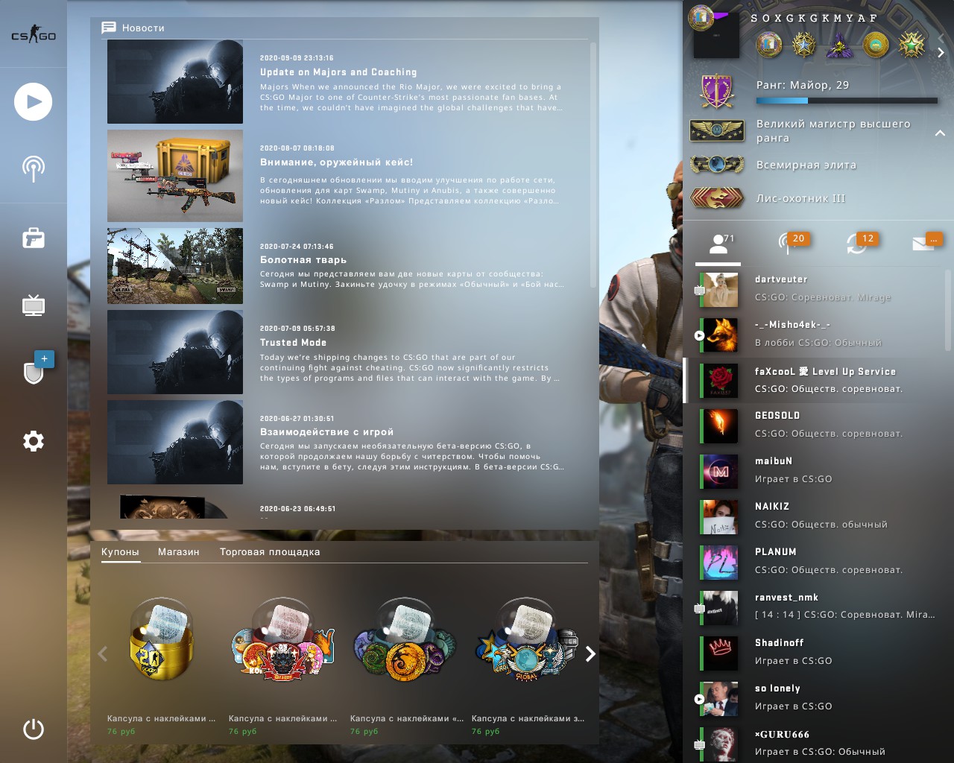Show more medals with the right chevron
This screenshot has height=763, width=954.
(941, 53)
